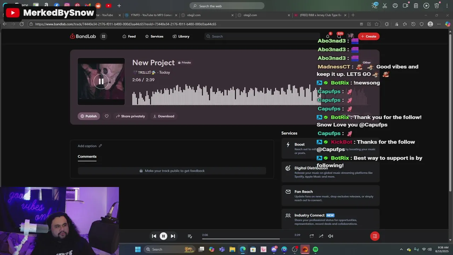Image resolution: width=453 pixels, height=255 pixels.
Task: Open the browser profile avatar
Action: [430, 24]
